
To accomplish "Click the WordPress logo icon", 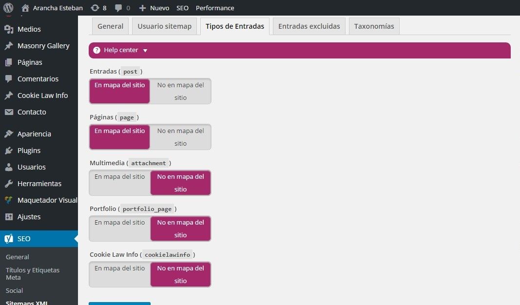I will point(8,8).
